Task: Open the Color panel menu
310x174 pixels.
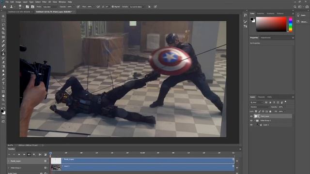Action: [293, 14]
